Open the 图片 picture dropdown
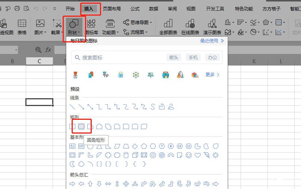The width and height of the screenshot is (301, 189). [x=40, y=27]
